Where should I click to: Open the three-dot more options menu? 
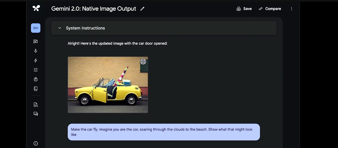[x=292, y=9]
